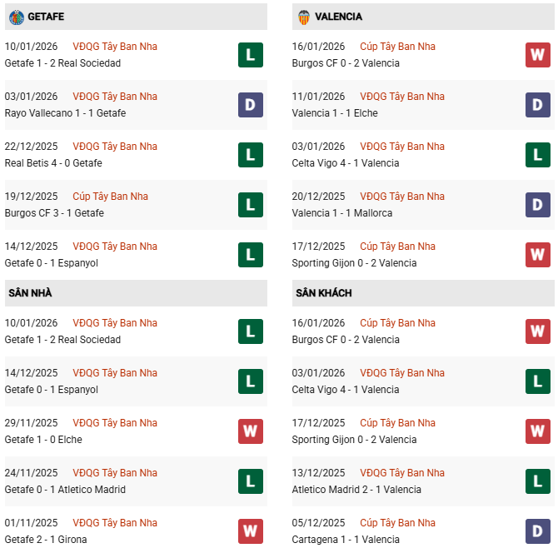Click the VALENCIA team header title
This screenshot has height=558, width=558.
[339, 17]
